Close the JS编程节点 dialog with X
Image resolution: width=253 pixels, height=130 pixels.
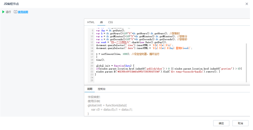point(246,4)
